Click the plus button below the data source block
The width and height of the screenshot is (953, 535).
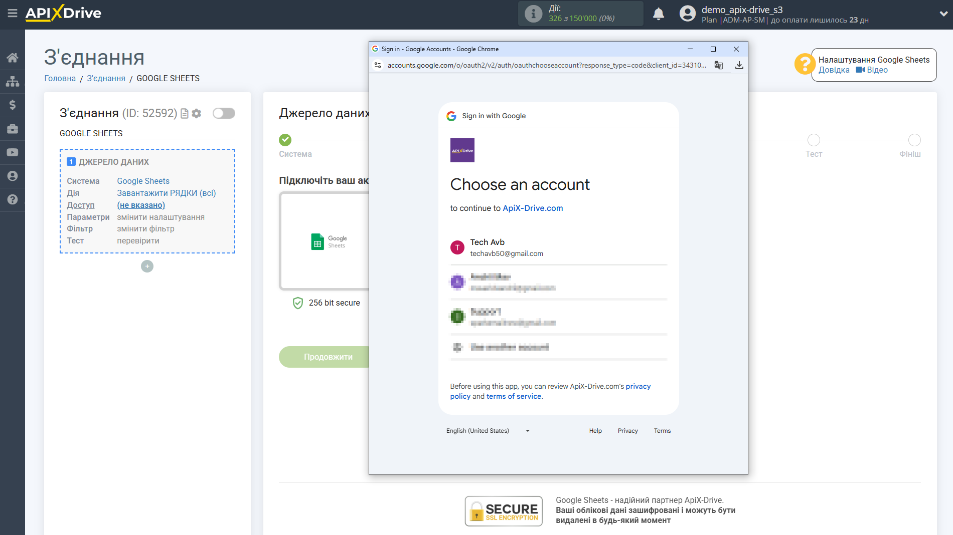(x=147, y=266)
